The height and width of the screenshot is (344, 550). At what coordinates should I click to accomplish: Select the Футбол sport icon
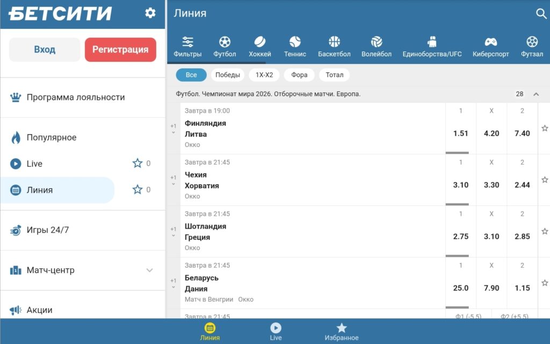click(225, 42)
